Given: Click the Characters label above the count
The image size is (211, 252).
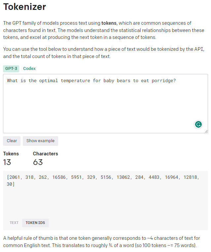Looking at the screenshot, I should [45, 154].
